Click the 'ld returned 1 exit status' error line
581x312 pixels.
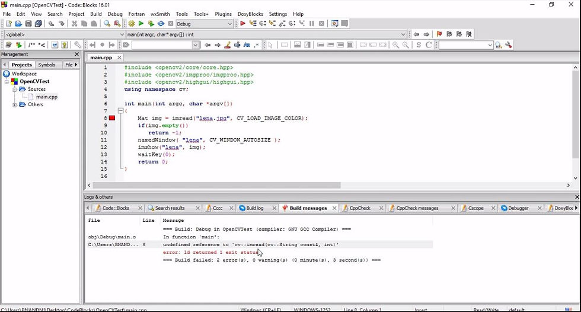click(210, 252)
